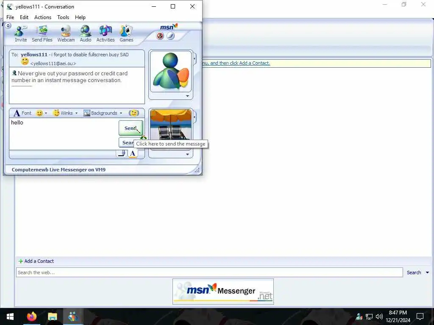Click the MSN Messenger .net banner
This screenshot has height=325, width=434.
223,292
